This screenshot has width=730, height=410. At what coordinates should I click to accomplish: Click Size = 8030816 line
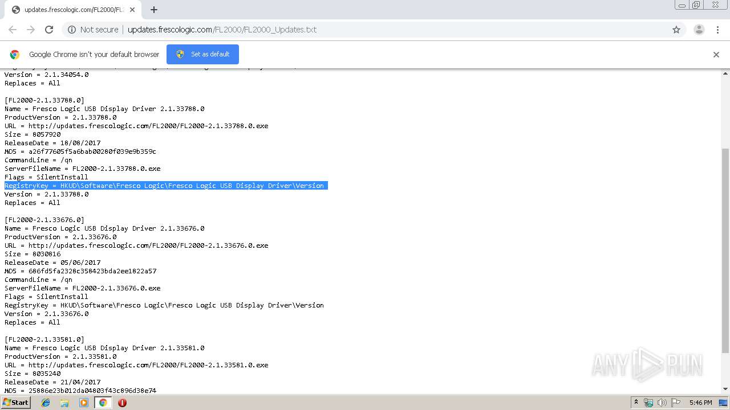click(33, 254)
